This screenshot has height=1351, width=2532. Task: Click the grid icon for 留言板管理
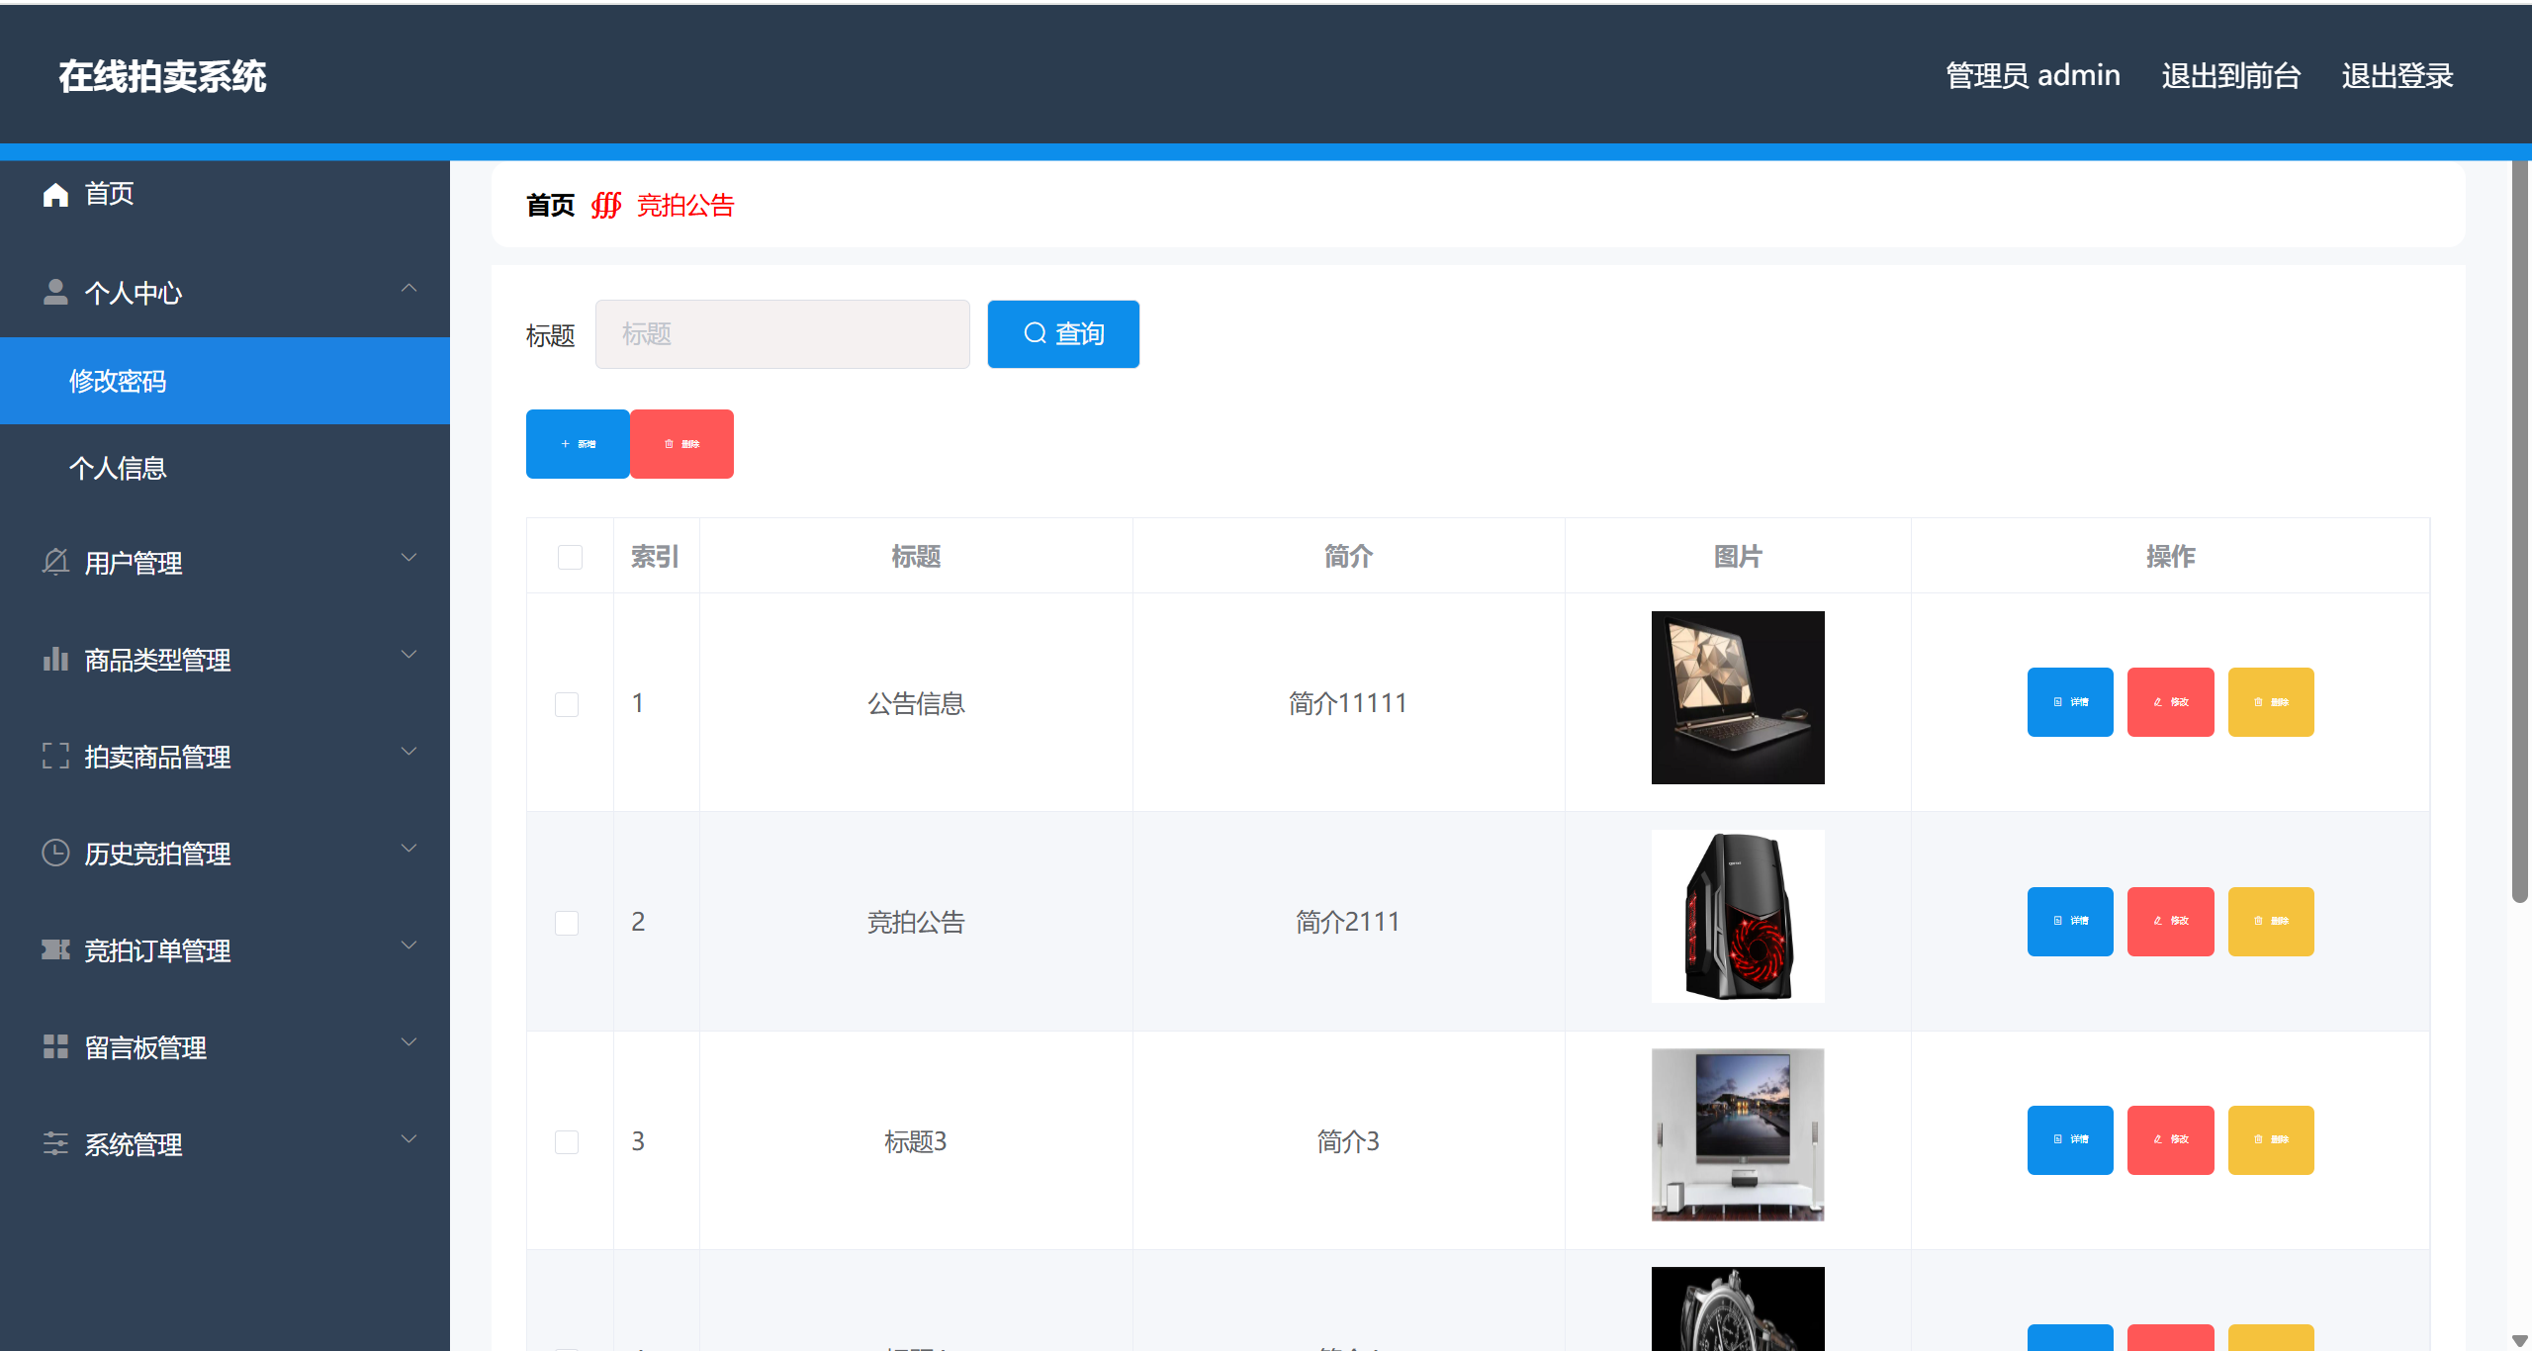[55, 1046]
